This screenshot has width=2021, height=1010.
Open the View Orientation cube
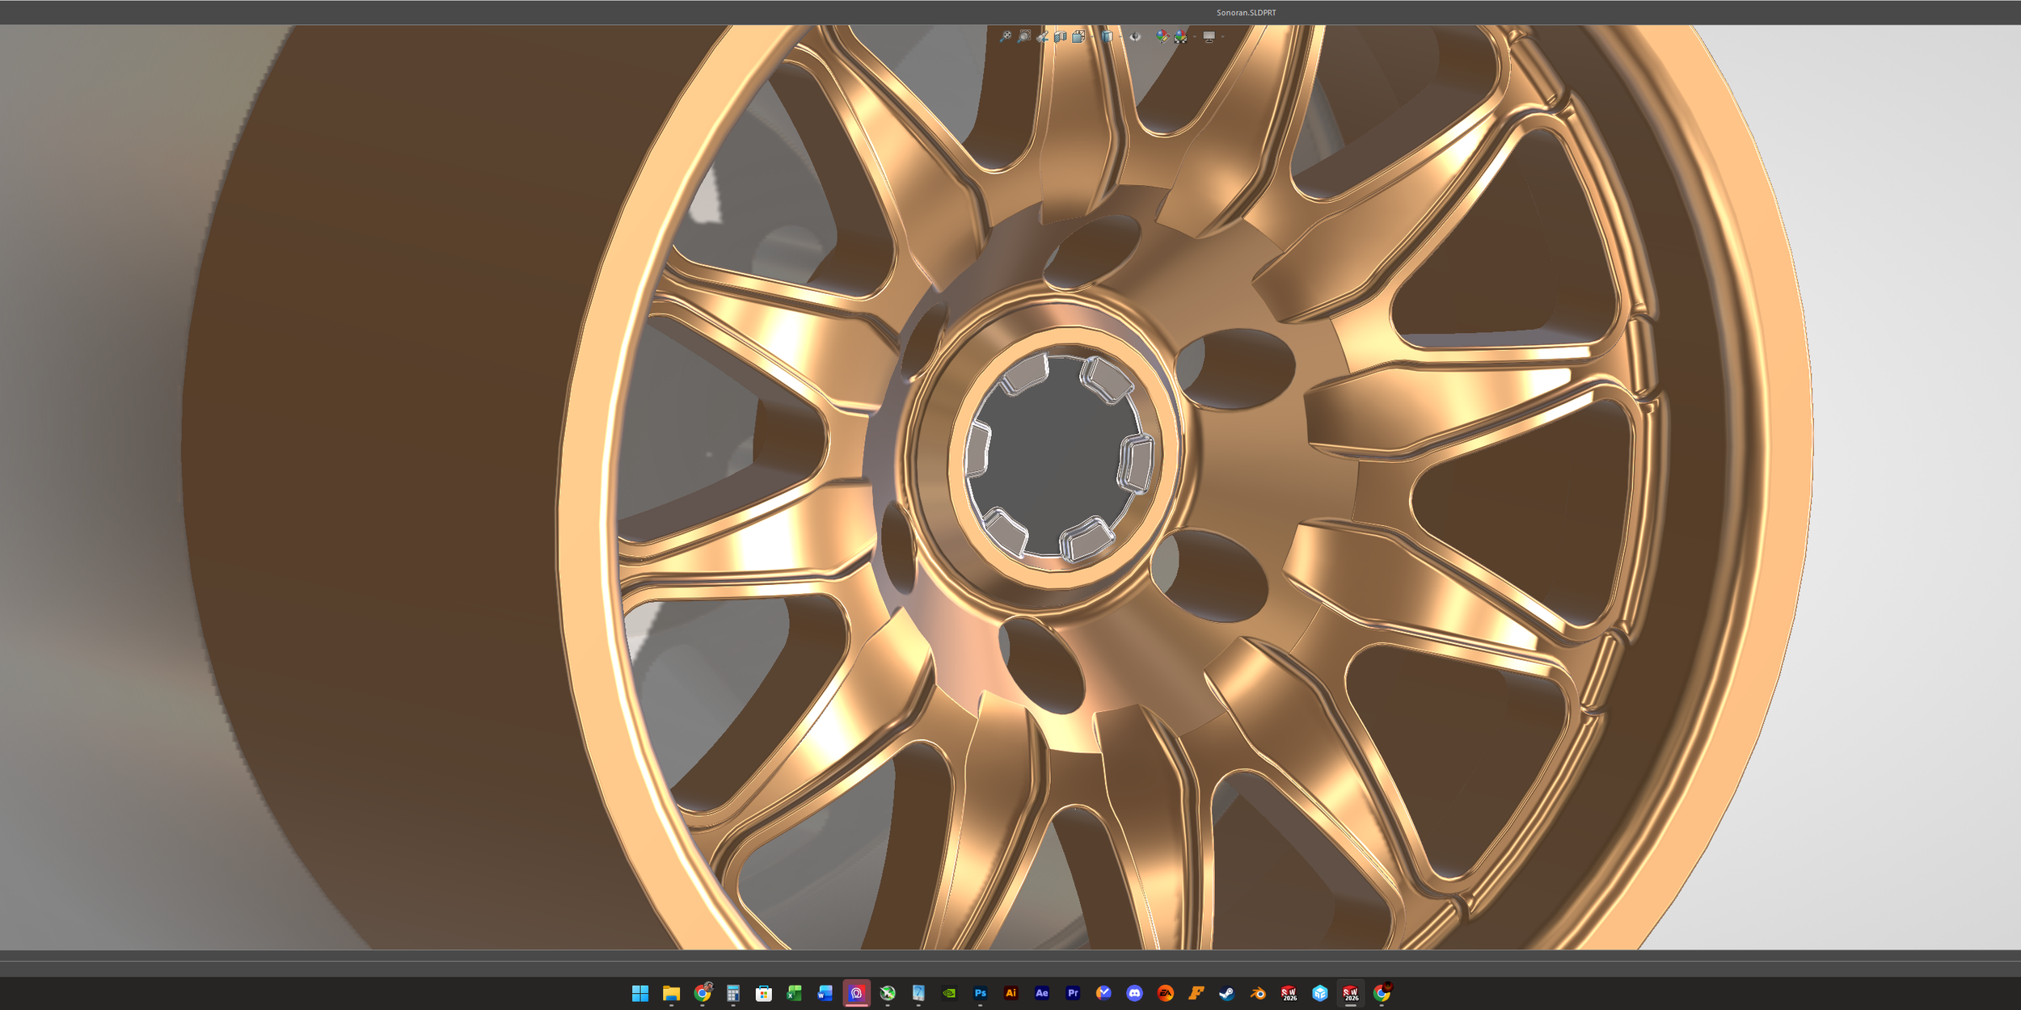tap(1078, 36)
